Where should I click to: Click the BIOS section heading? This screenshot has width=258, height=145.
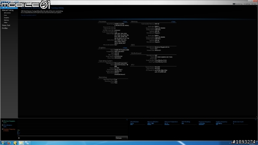pyautogui.click(x=133, y=45)
